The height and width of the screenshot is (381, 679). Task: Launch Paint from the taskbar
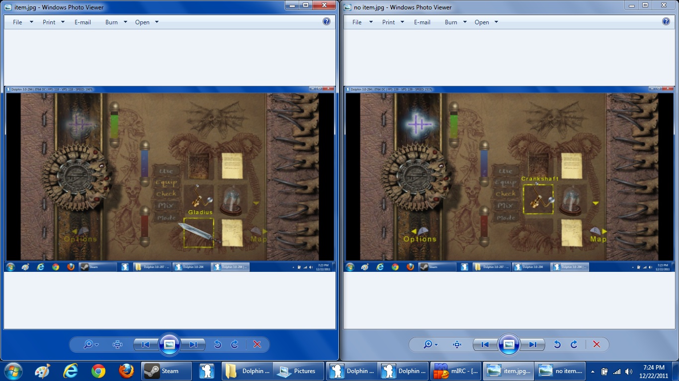43,371
